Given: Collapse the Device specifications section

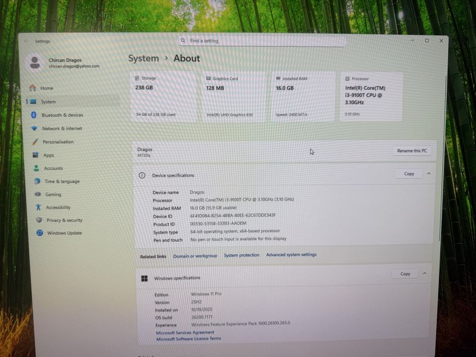Looking at the screenshot, I should pos(429,173).
